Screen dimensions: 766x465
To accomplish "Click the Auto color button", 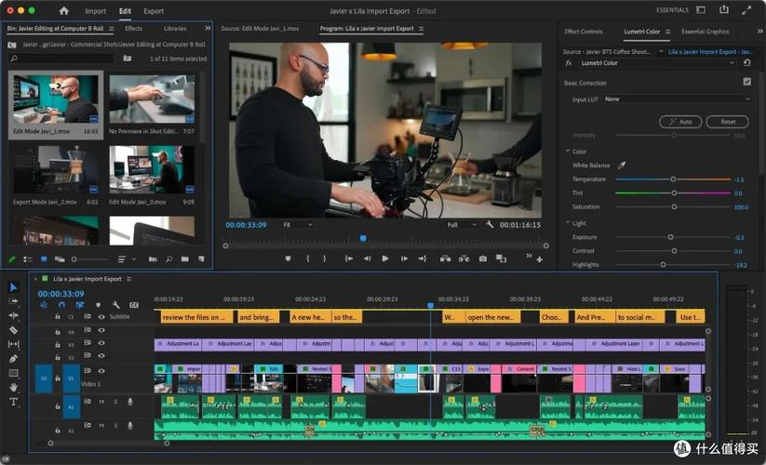I will (680, 122).
